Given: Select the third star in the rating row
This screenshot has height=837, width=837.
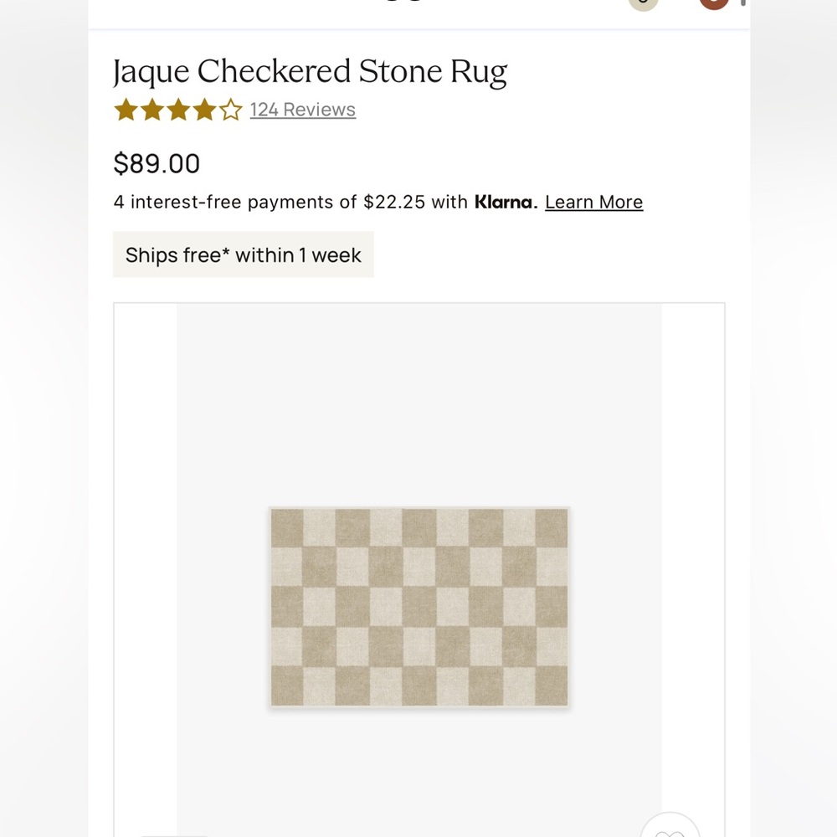Looking at the screenshot, I should pos(178,110).
